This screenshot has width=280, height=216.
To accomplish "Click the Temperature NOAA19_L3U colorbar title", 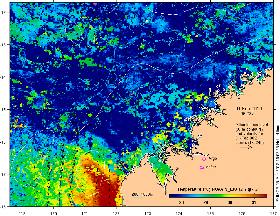I will 217,189.
